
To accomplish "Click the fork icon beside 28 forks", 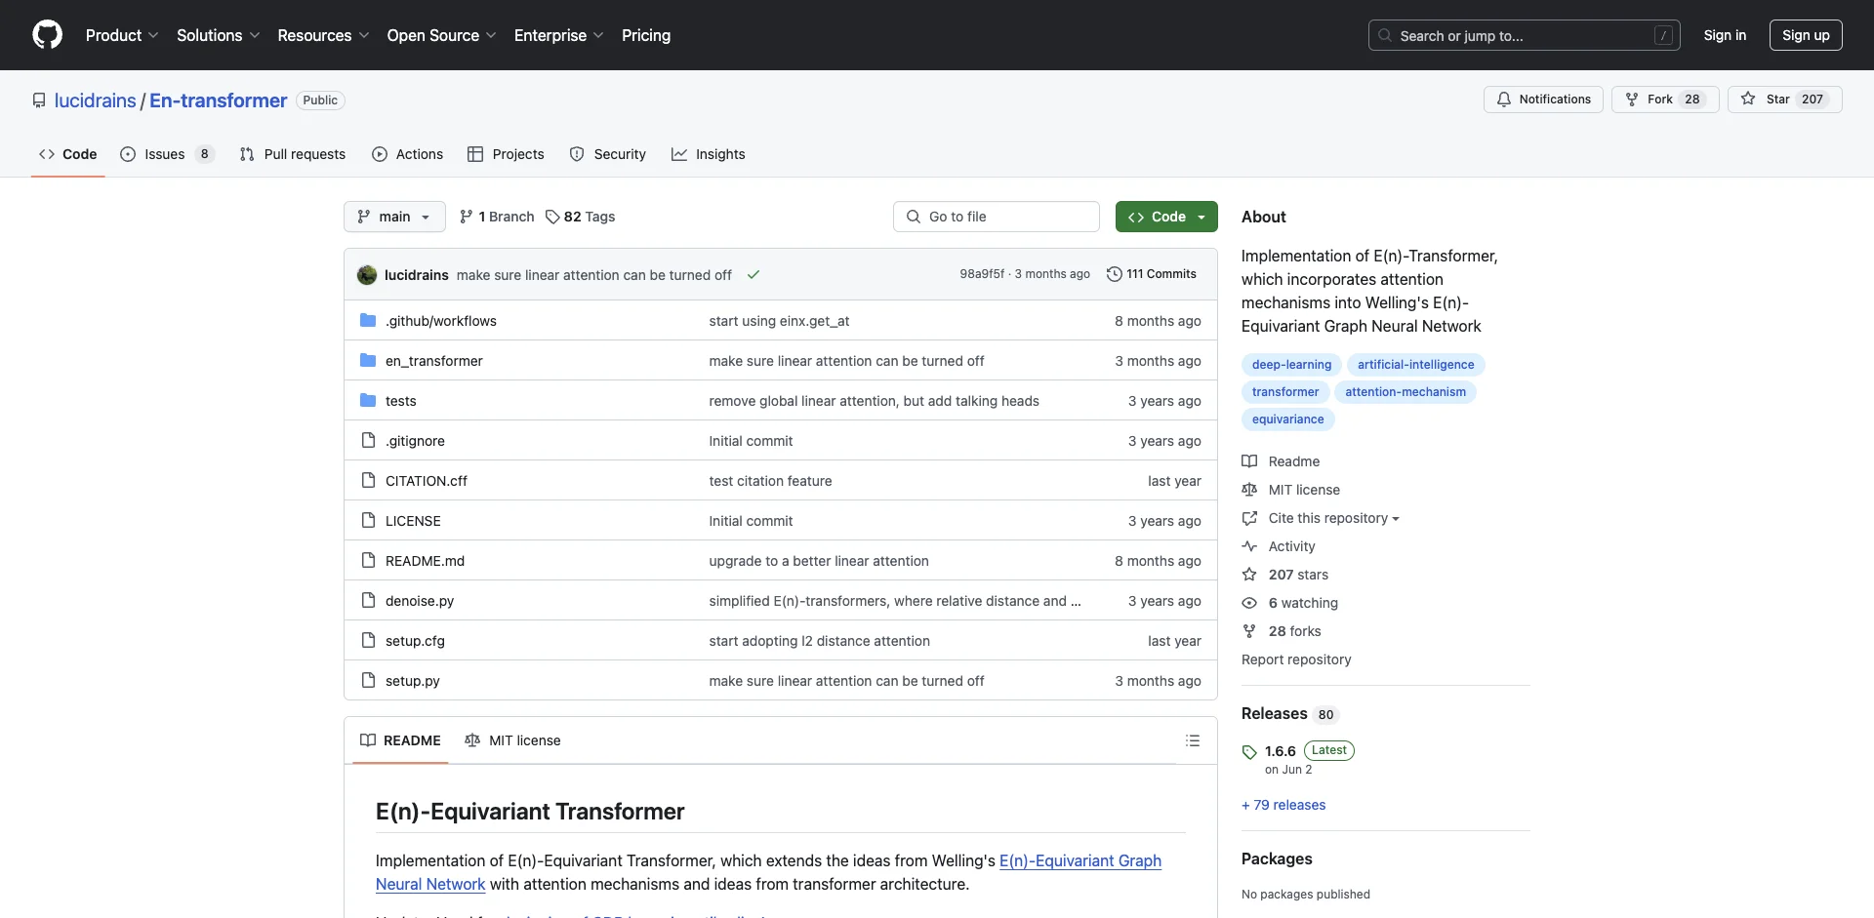I will pos(1249,631).
